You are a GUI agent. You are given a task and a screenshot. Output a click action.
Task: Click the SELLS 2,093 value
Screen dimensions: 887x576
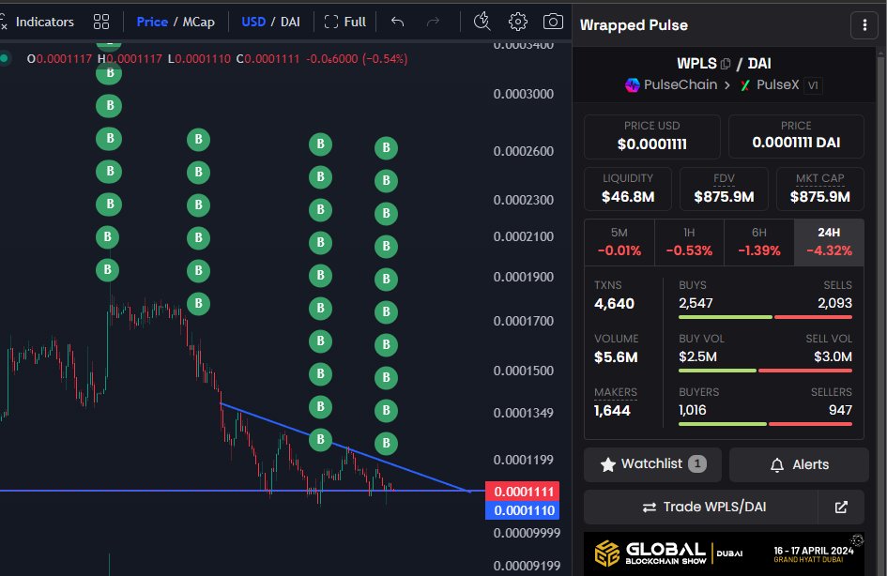(834, 303)
